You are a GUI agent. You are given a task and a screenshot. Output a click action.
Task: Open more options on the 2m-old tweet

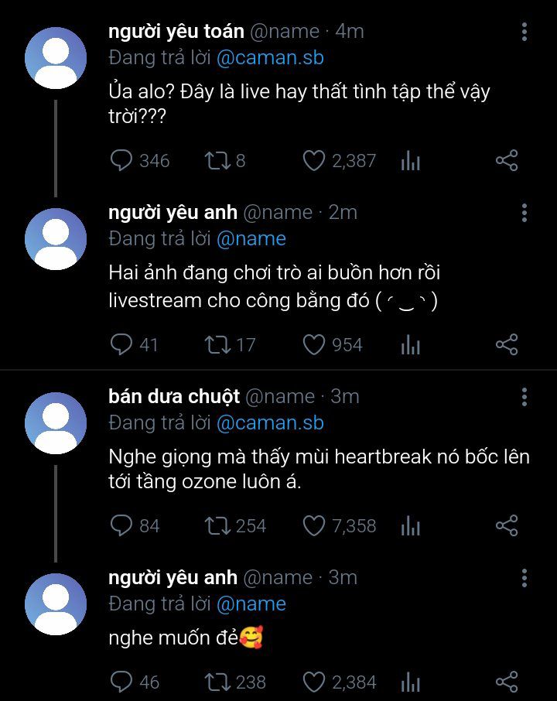click(x=525, y=213)
